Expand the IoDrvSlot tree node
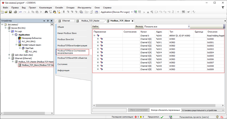The image size is (227, 119). 9,55
